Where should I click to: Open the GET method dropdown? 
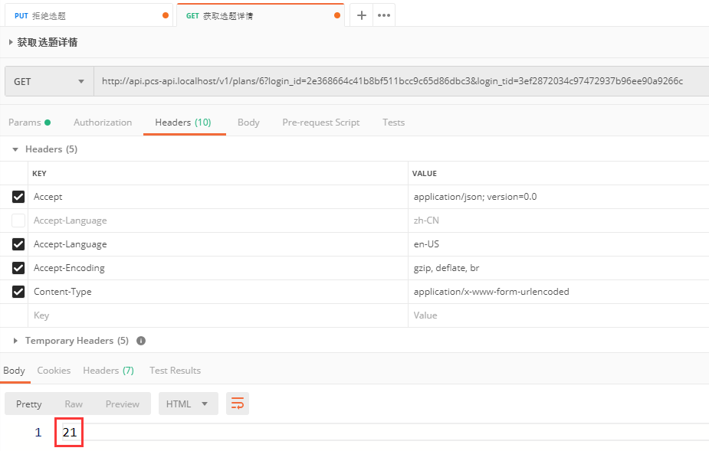pyautogui.click(x=49, y=81)
